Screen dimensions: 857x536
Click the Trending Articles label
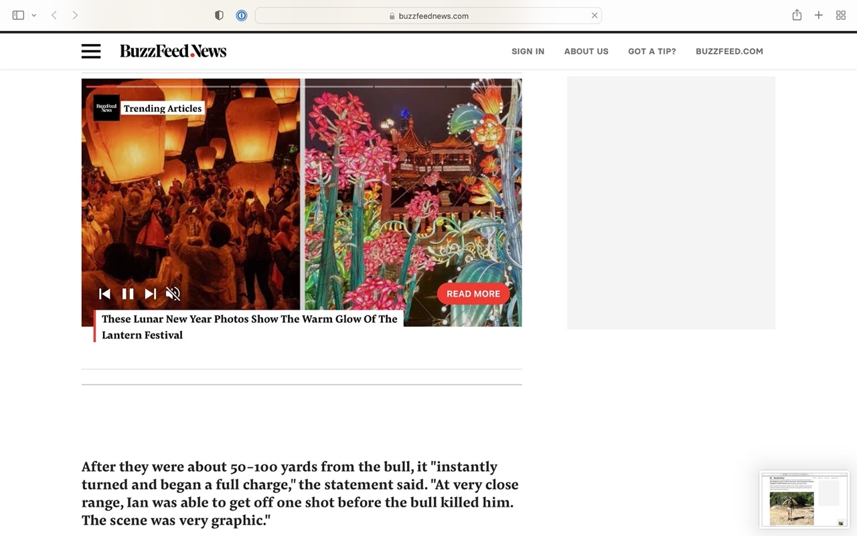(x=163, y=109)
